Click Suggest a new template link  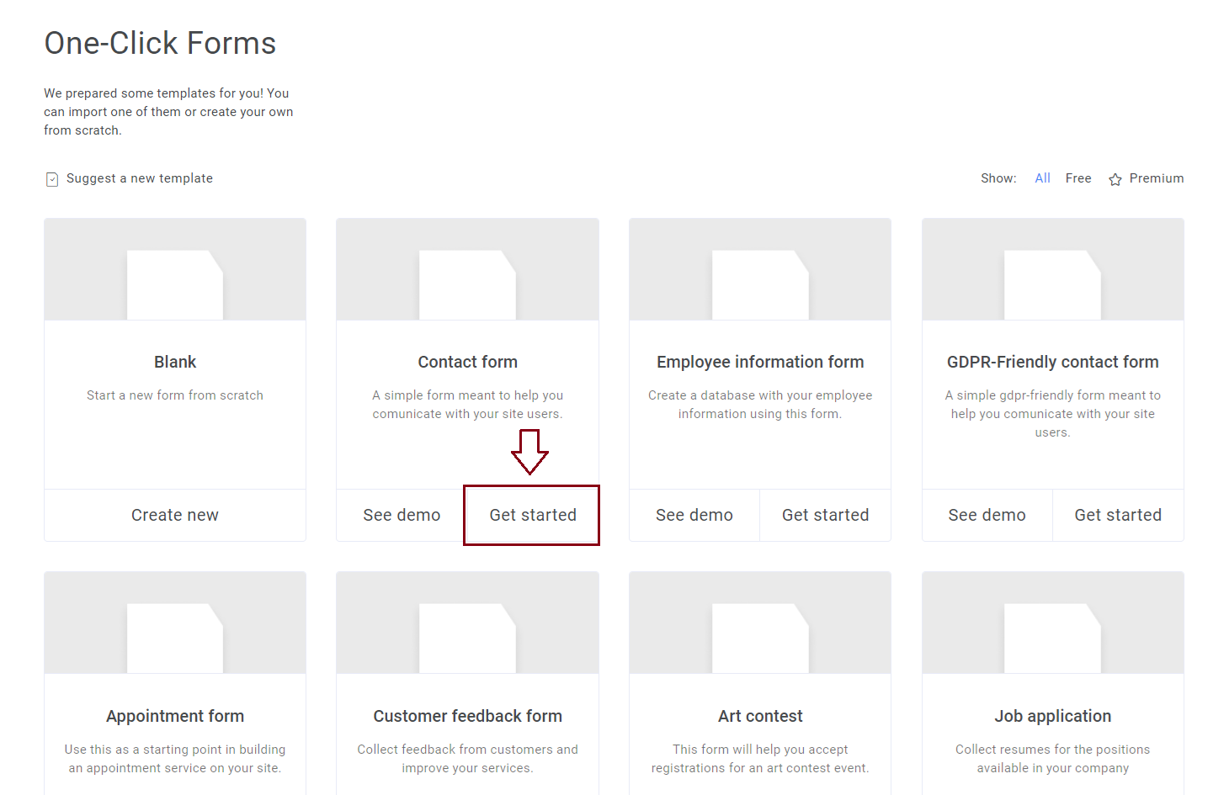(140, 178)
